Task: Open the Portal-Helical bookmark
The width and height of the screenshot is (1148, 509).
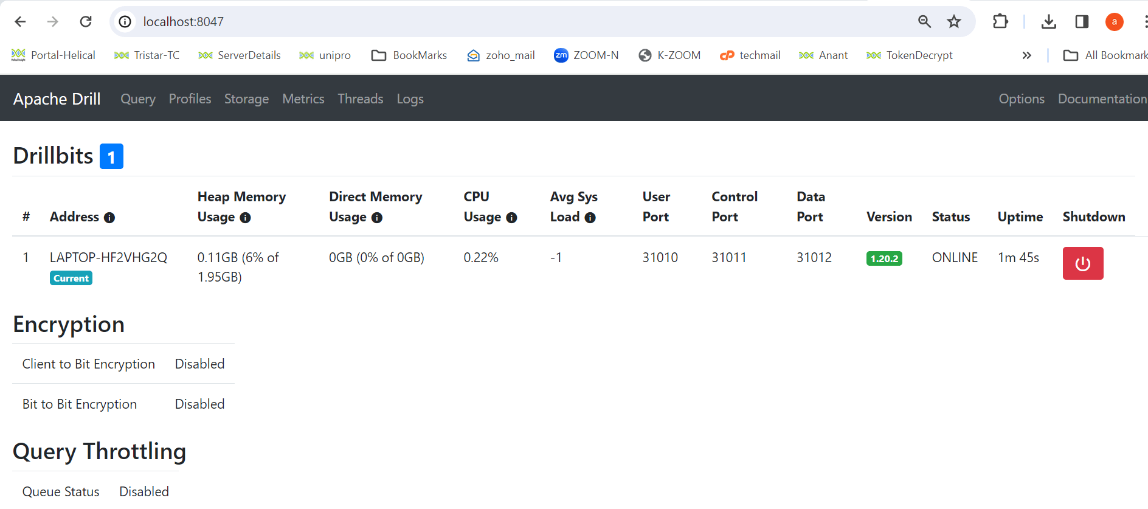Action: point(53,55)
